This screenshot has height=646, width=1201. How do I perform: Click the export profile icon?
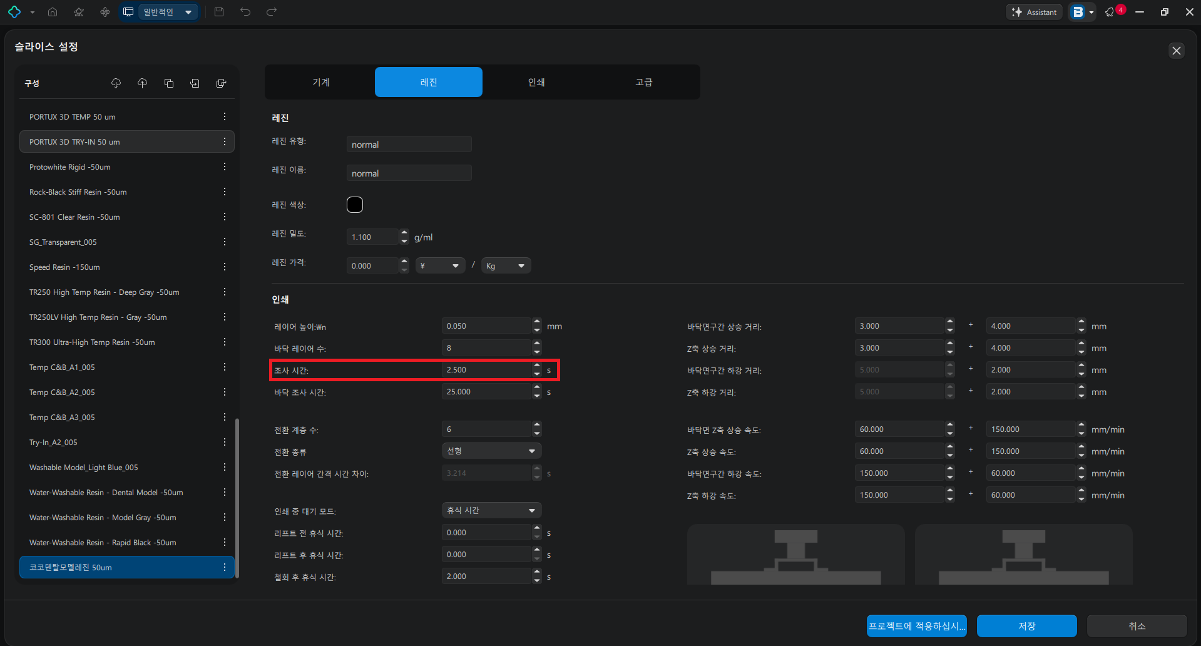pyautogui.click(x=222, y=83)
